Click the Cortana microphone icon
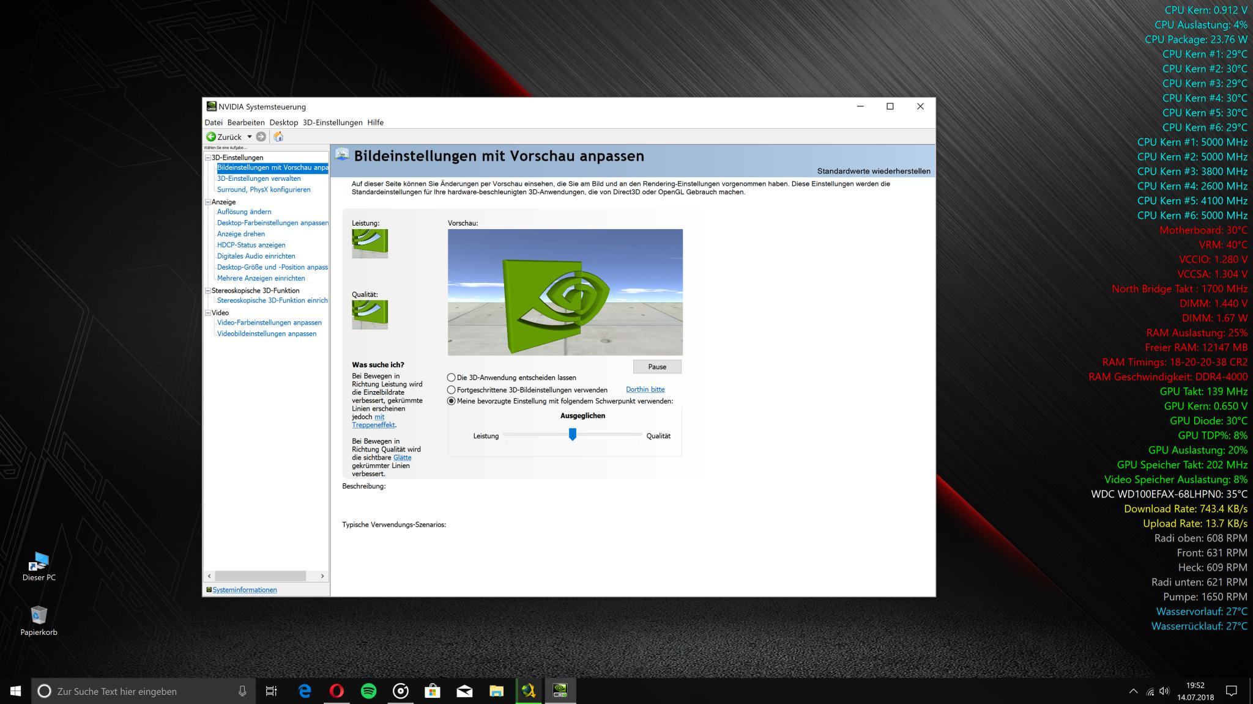Screen dimensions: 1253x704 (x=242, y=691)
